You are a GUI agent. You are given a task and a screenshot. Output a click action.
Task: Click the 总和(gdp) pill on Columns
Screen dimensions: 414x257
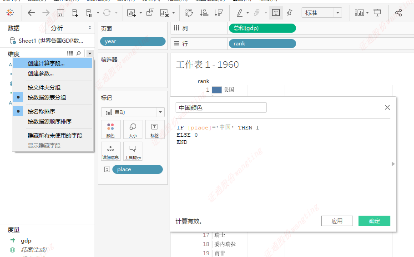click(x=262, y=28)
